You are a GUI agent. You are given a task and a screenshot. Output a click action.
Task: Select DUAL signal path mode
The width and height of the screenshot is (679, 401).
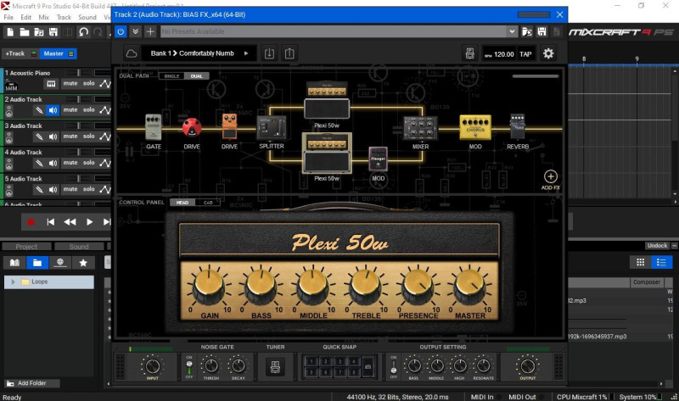coord(196,76)
